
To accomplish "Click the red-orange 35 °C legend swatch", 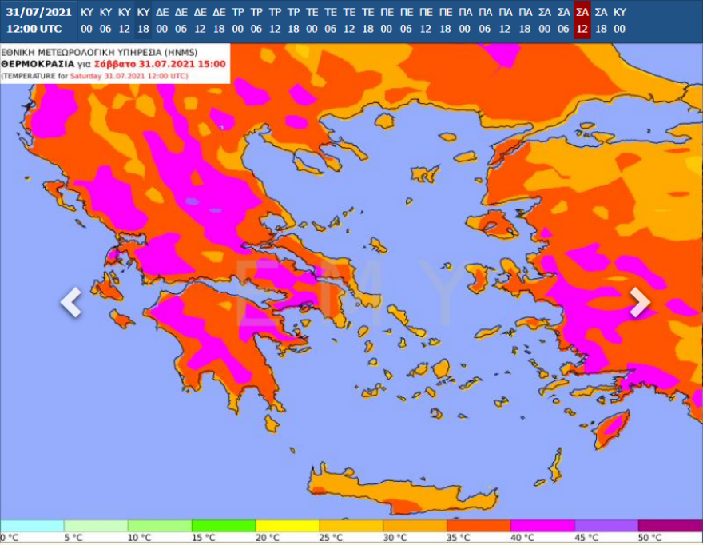I will click(x=479, y=525).
